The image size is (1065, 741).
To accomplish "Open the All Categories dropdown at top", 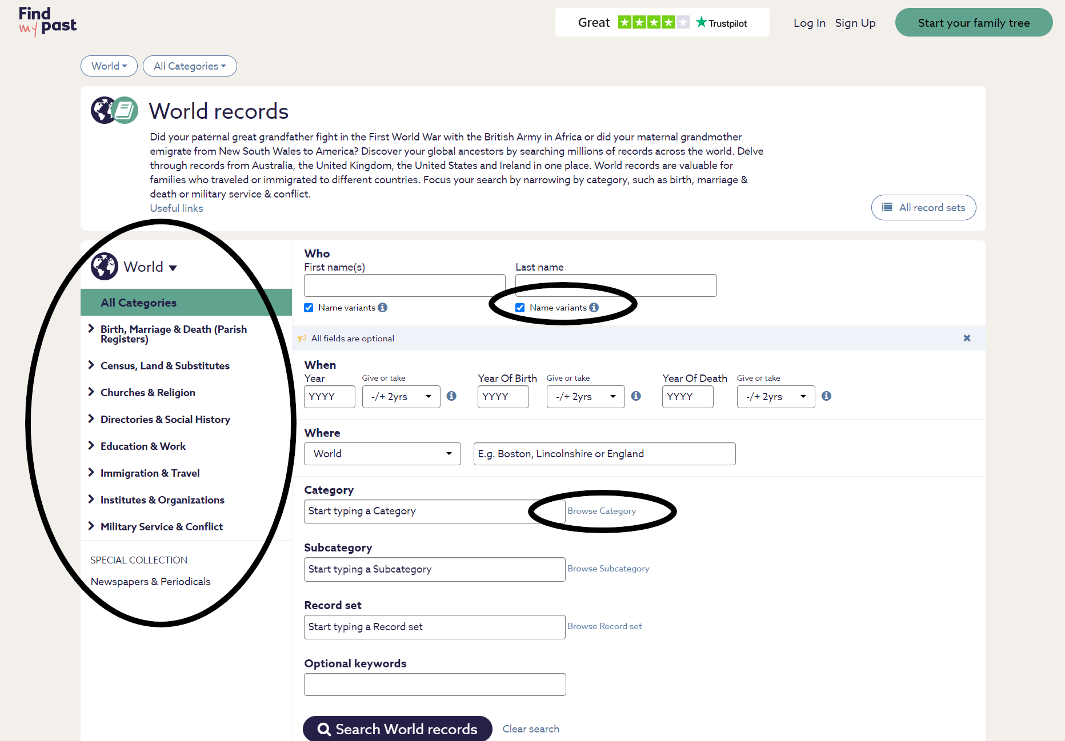I will [x=190, y=66].
